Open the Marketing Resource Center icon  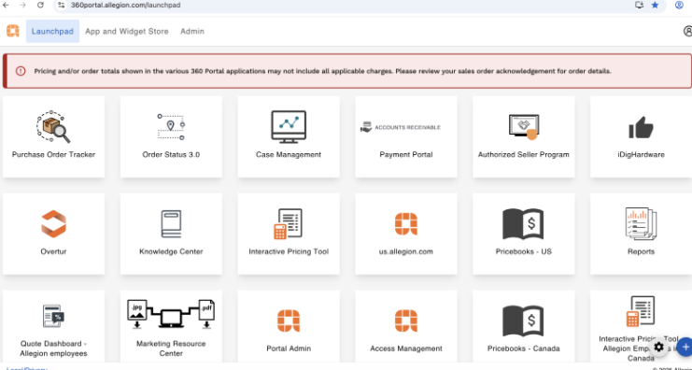point(171,314)
